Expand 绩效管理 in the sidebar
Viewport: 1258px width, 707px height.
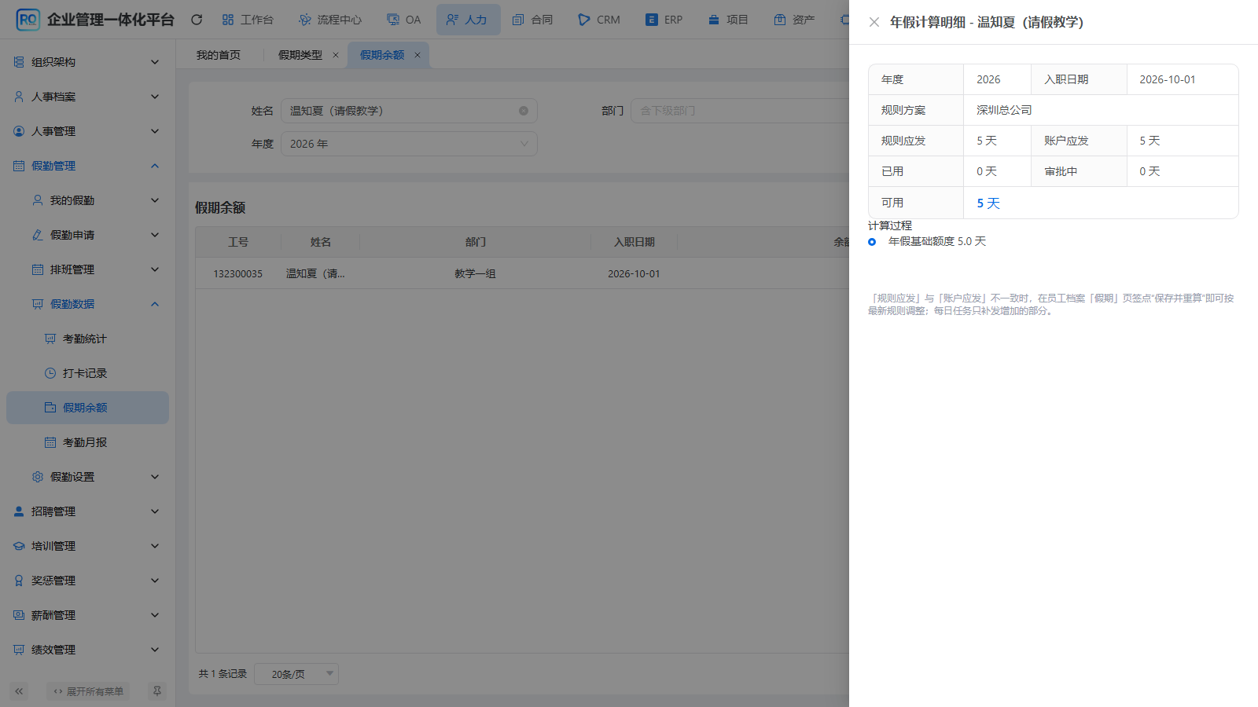87,650
